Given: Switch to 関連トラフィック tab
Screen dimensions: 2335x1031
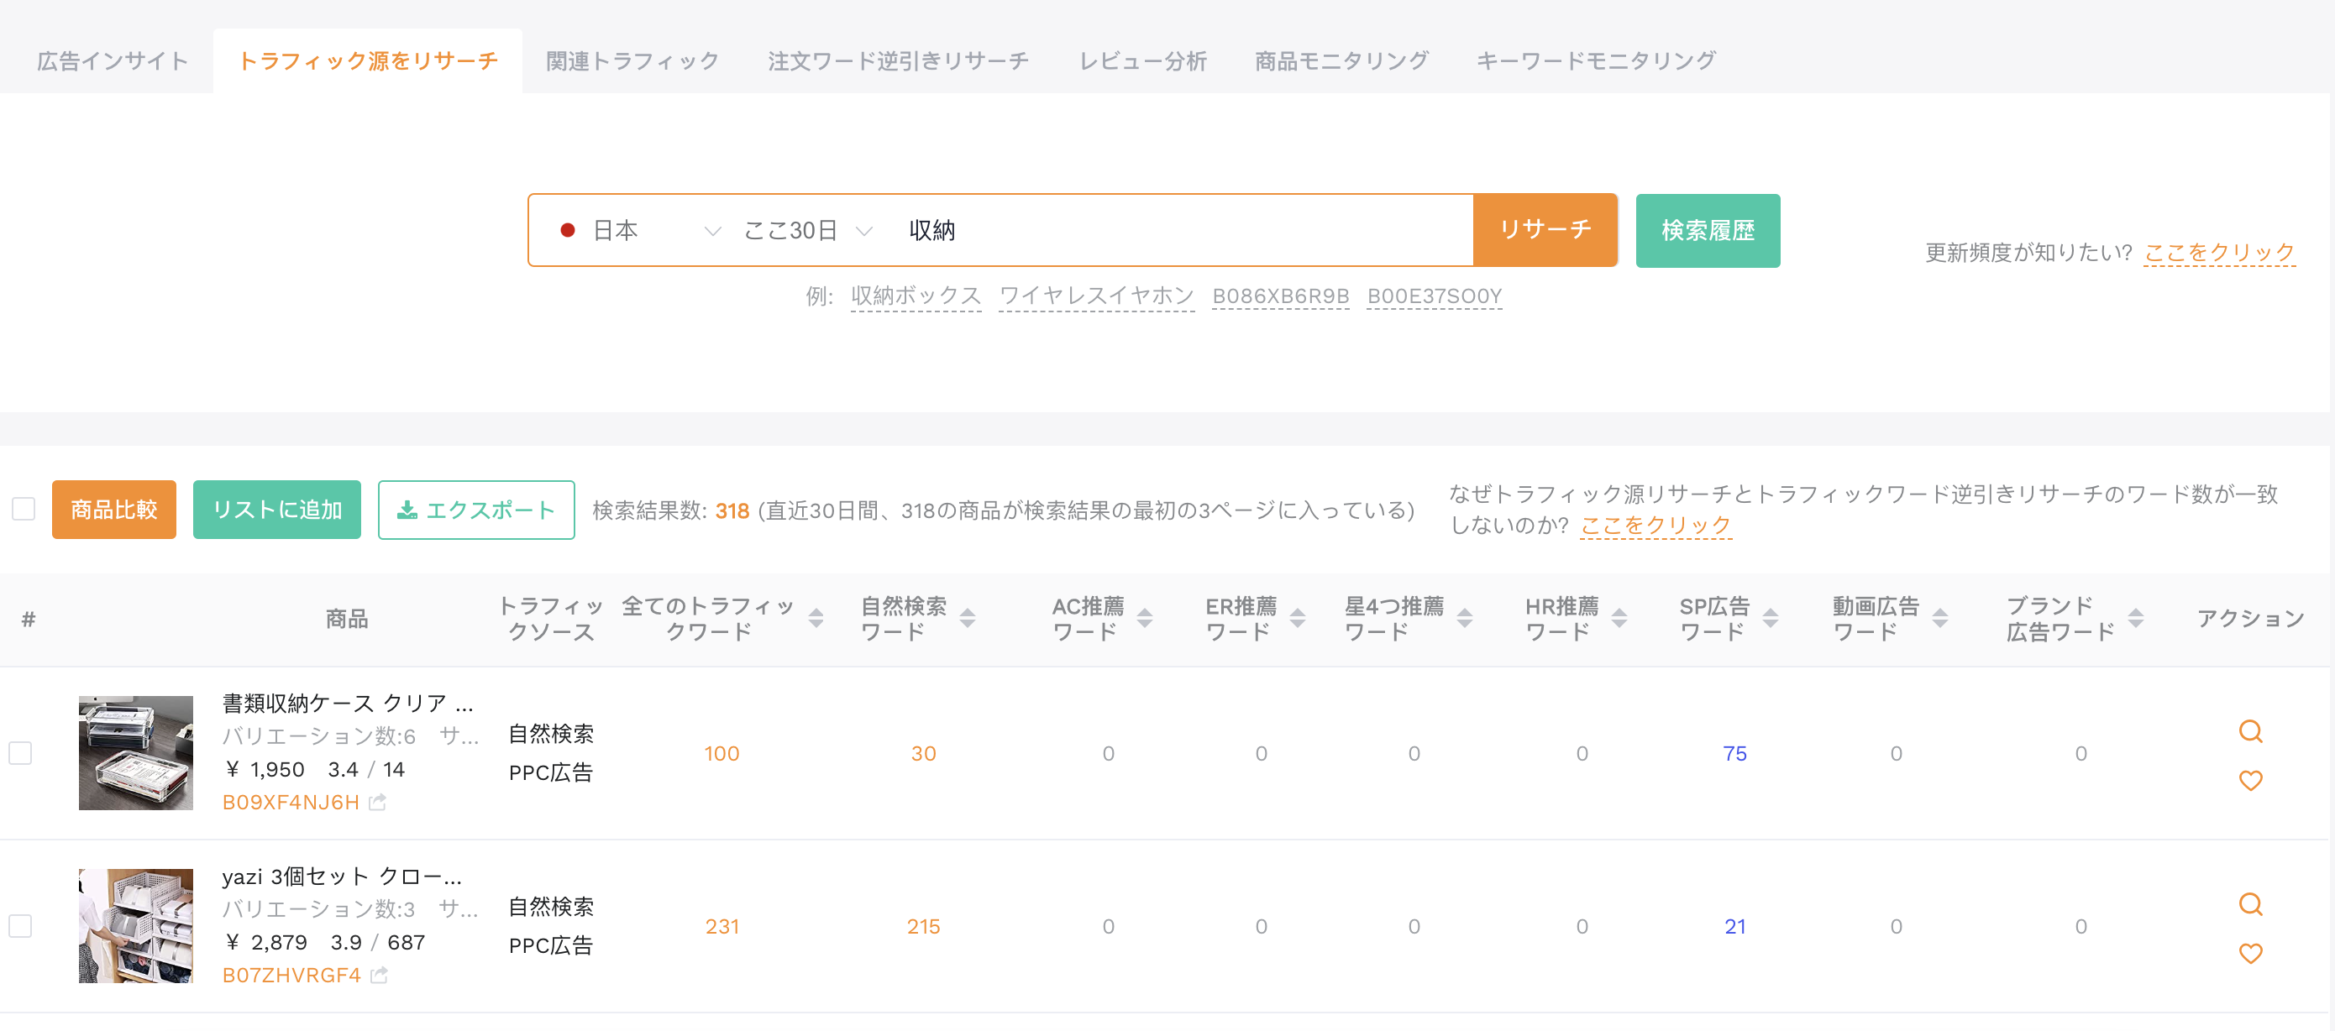Looking at the screenshot, I should 632,60.
